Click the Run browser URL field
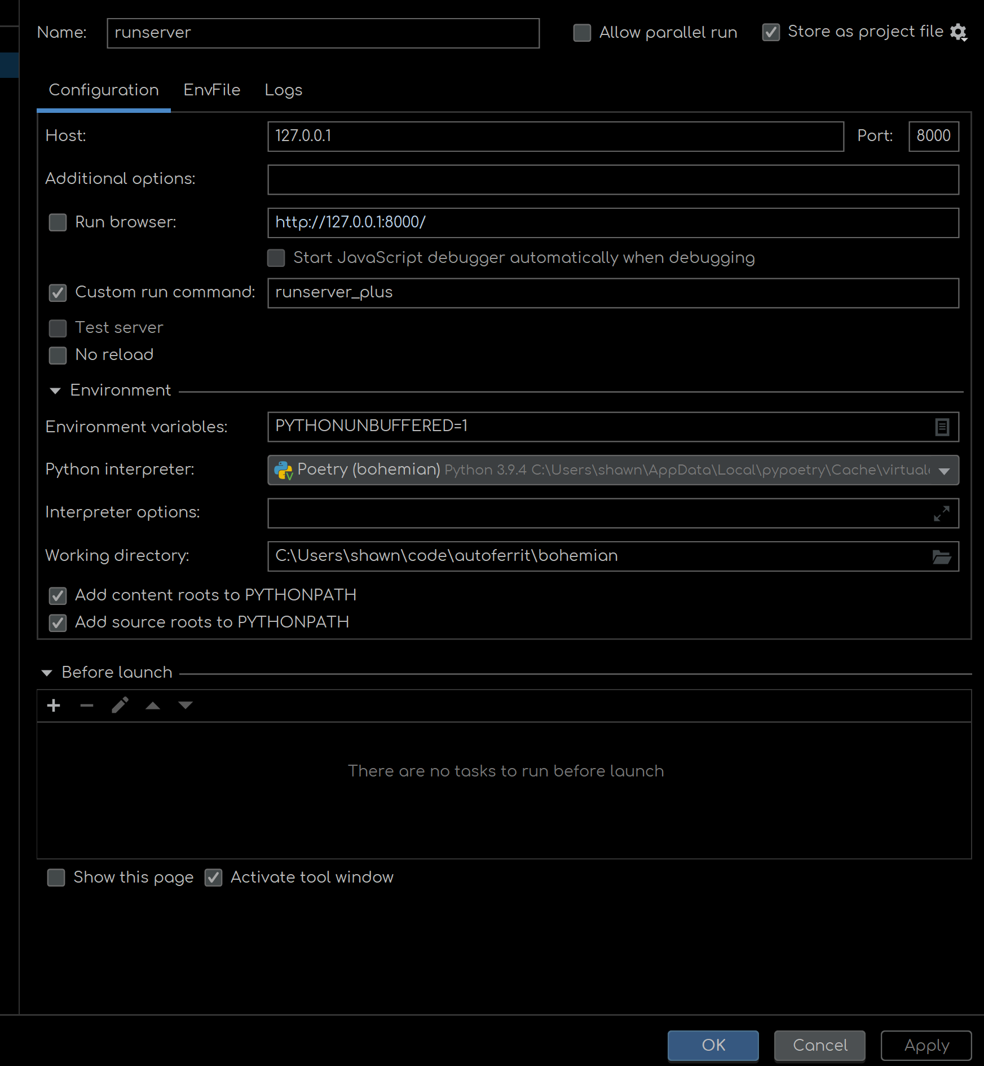Screen dimensions: 984x1066 click(x=613, y=223)
